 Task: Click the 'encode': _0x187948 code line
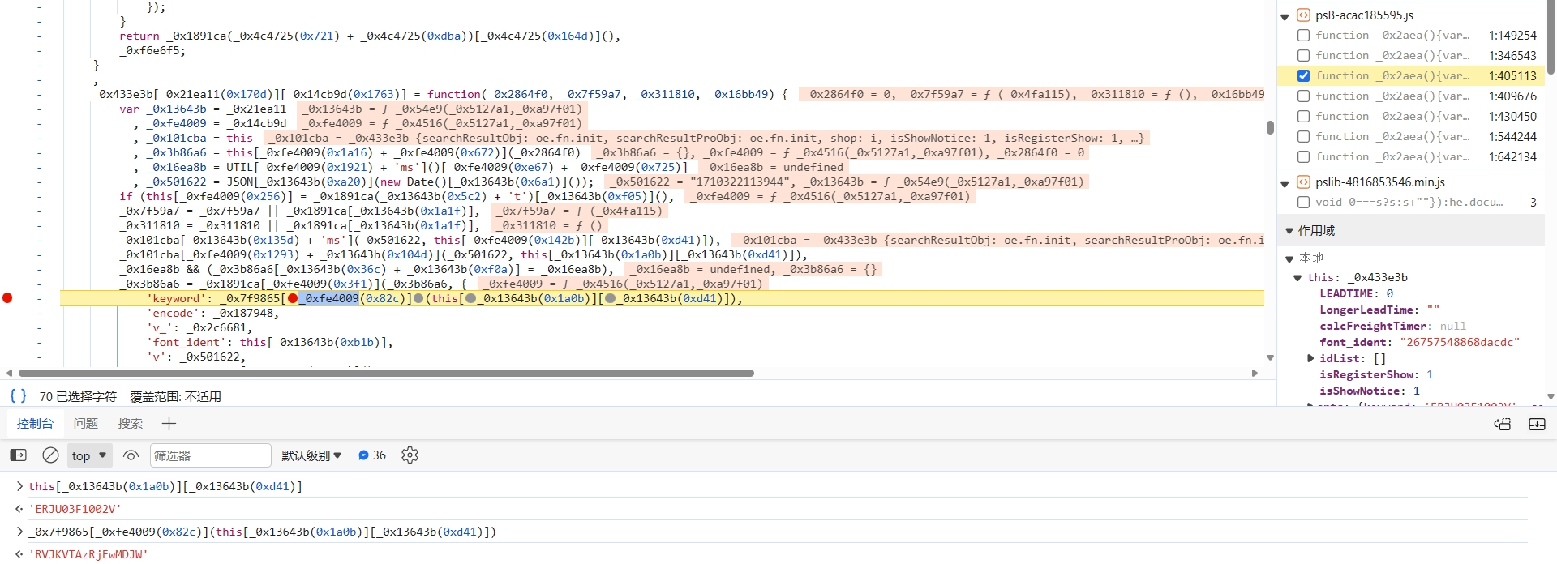pyautogui.click(x=212, y=313)
